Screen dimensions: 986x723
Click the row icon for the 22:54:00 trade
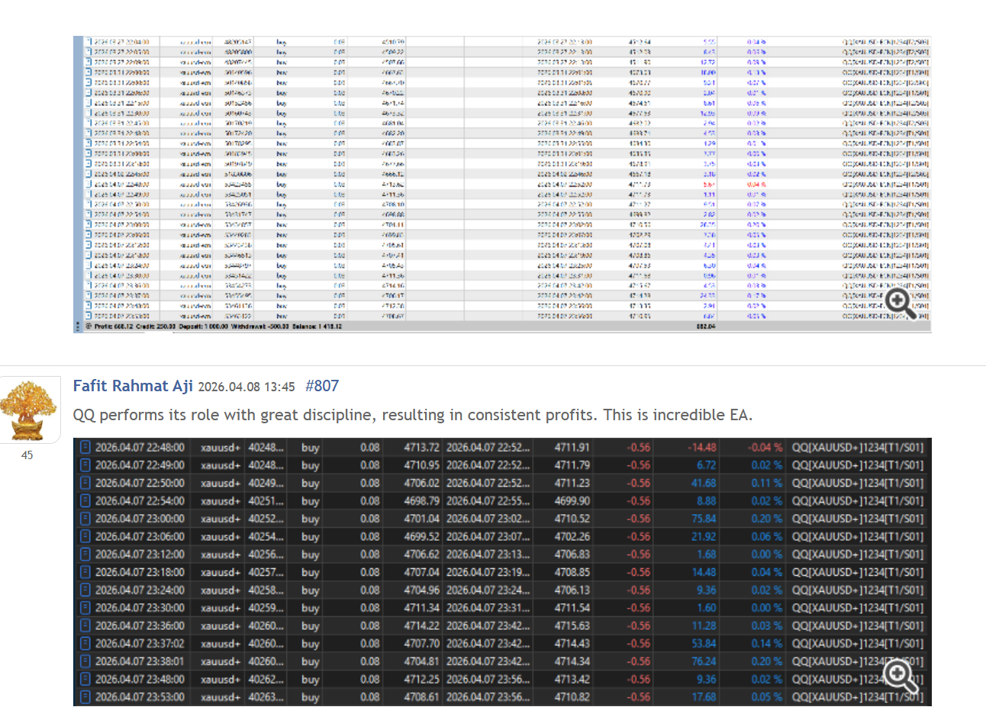coord(85,501)
